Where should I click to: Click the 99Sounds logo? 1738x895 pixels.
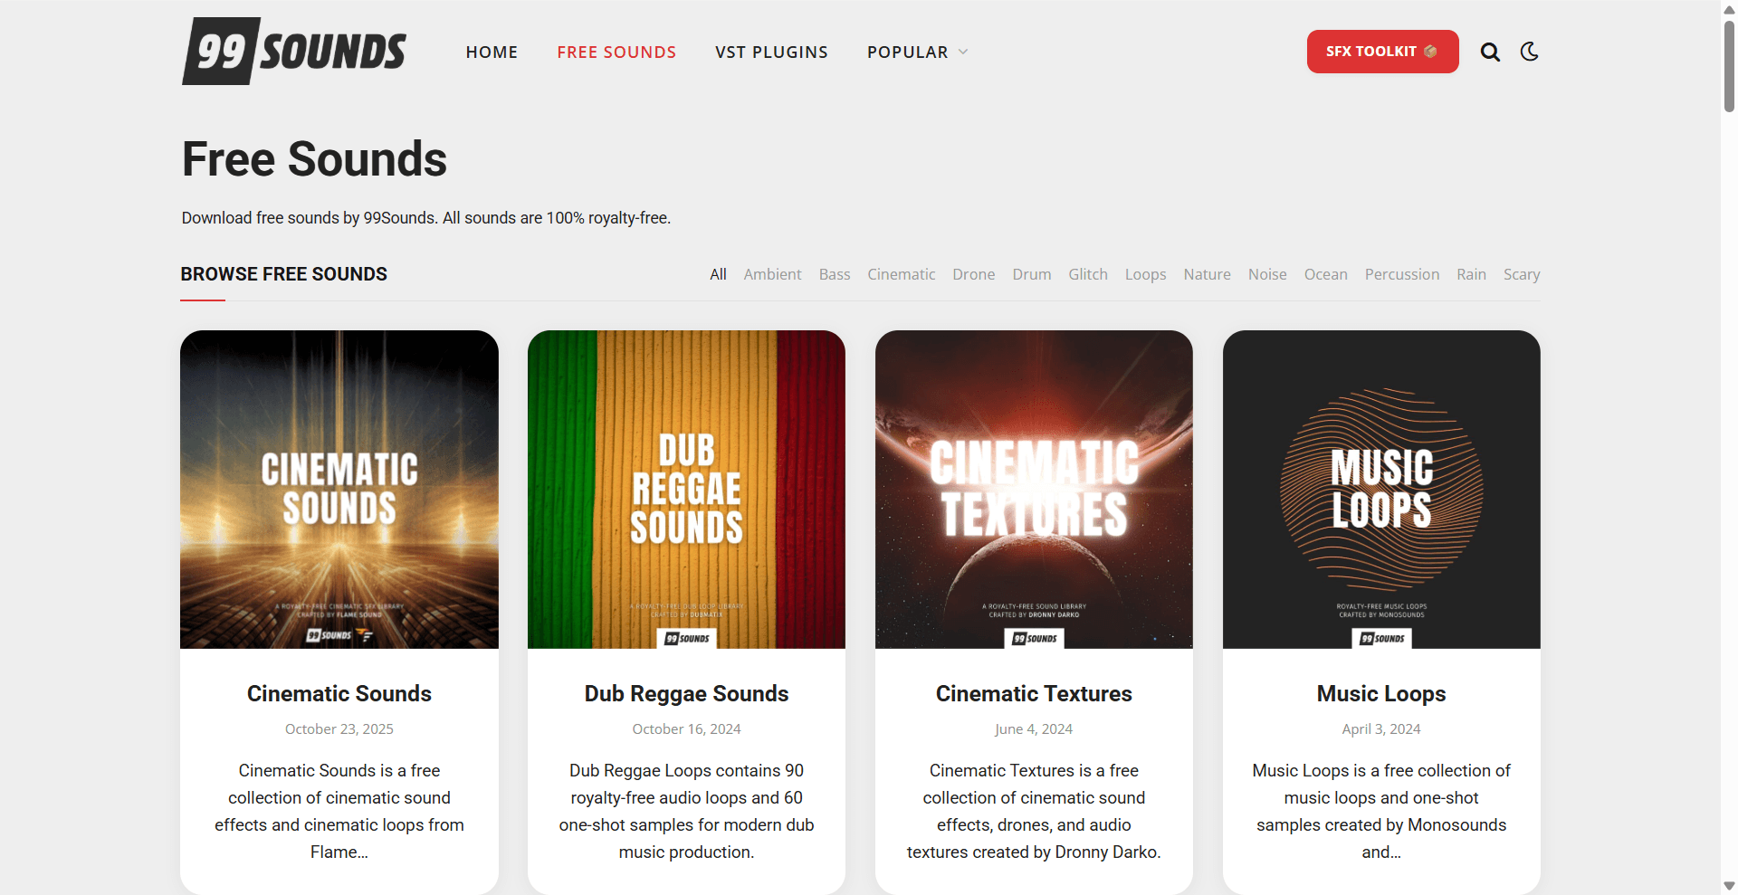(x=294, y=52)
